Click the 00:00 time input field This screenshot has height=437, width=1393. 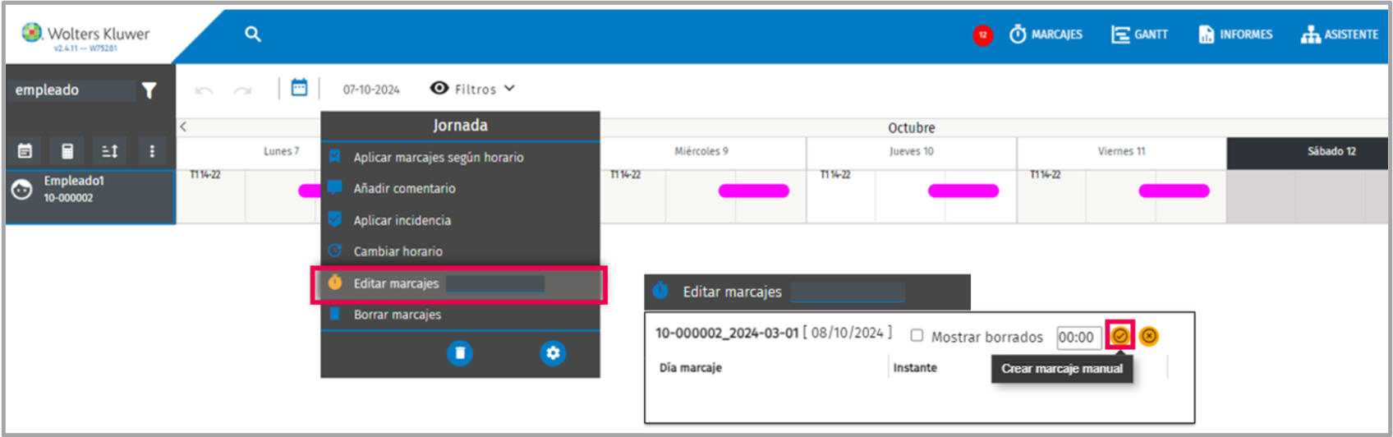click(x=1078, y=338)
